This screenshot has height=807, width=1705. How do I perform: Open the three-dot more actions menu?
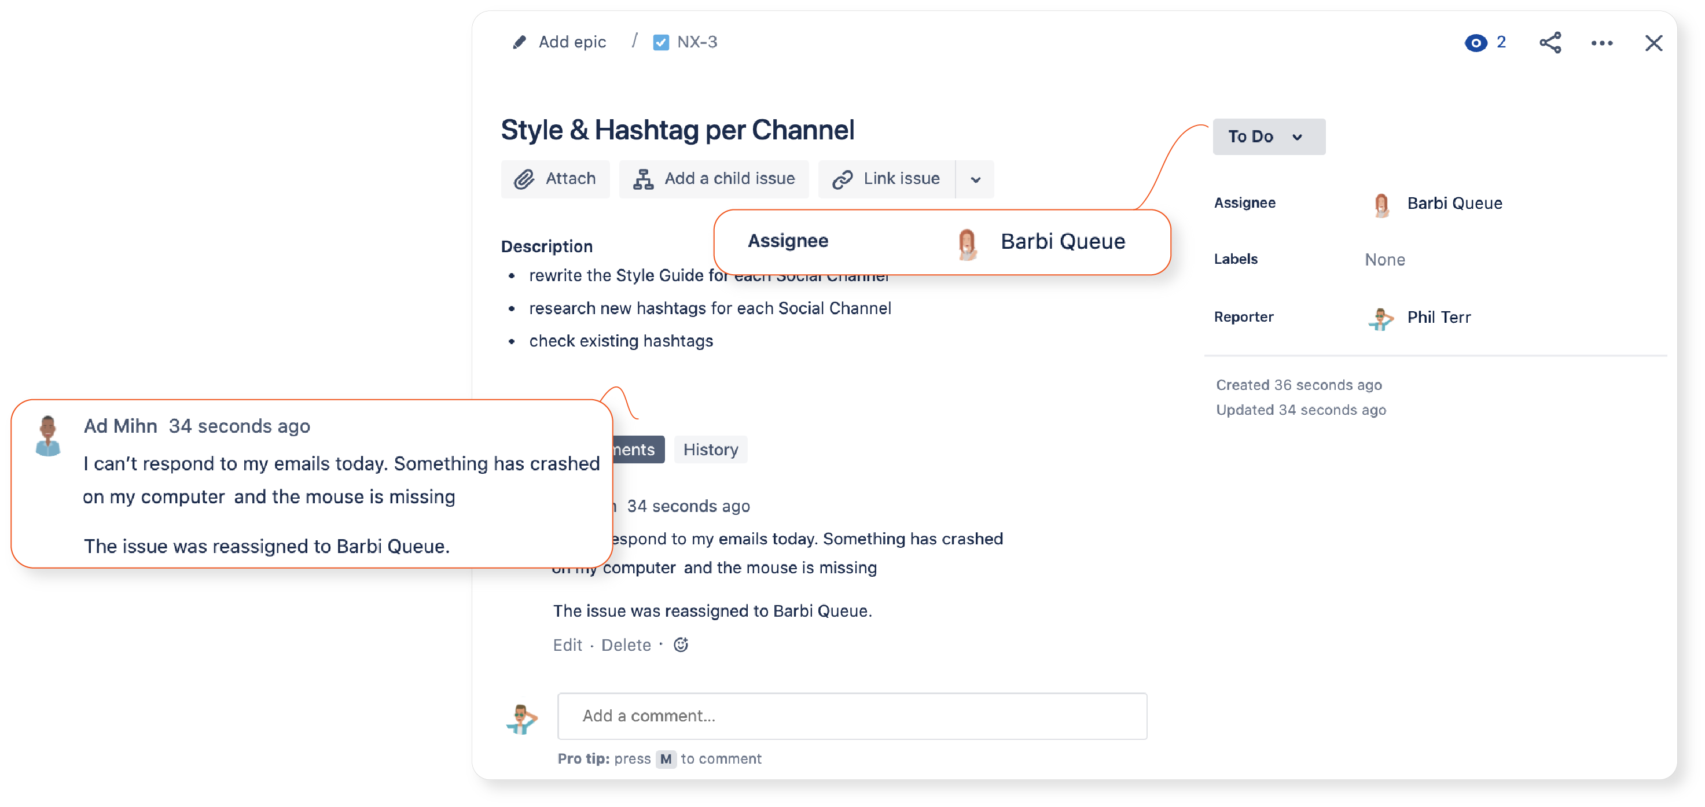point(1602,43)
